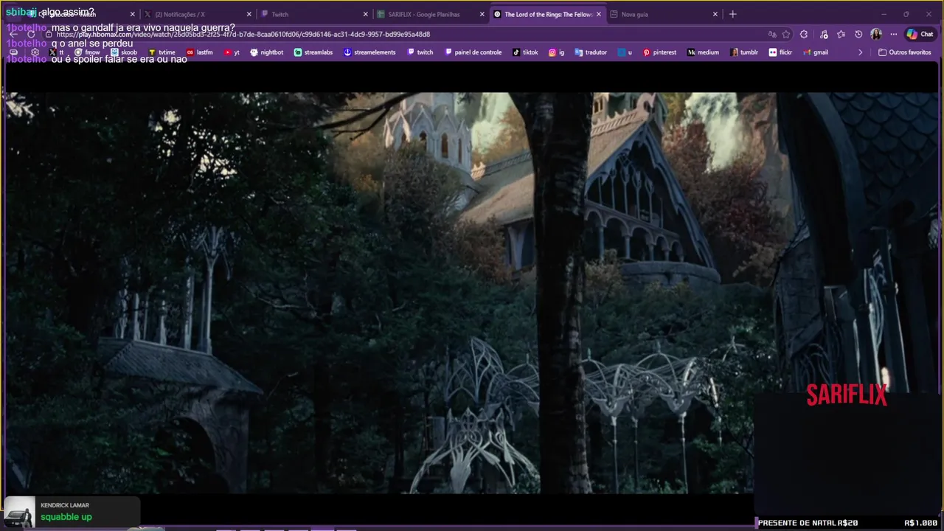Open browser history clock icon

tap(858, 34)
